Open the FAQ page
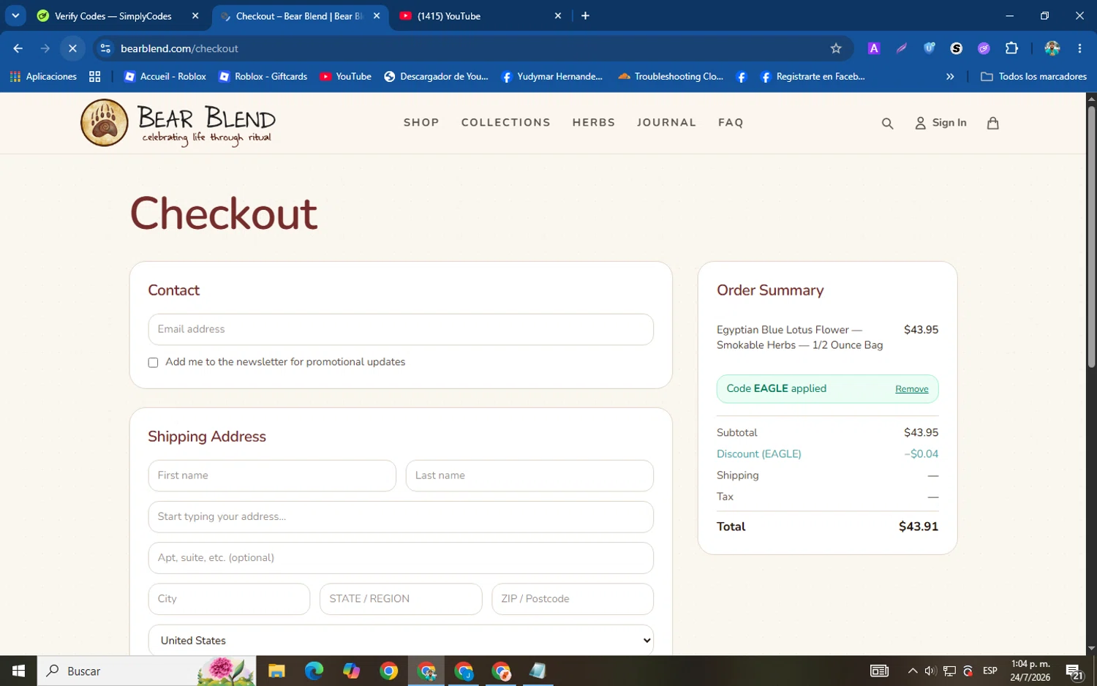 click(x=731, y=123)
